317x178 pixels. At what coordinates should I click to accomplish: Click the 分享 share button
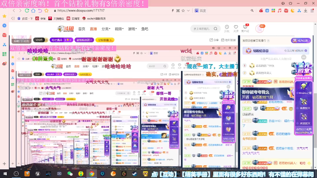point(214,40)
